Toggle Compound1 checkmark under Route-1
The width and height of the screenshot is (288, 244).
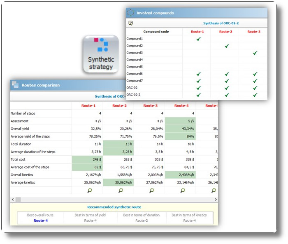coord(198,39)
